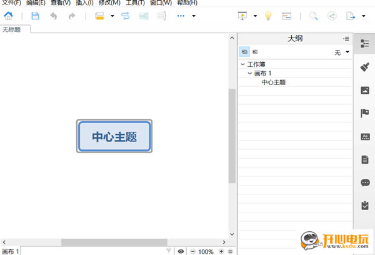Open the Comments speech bubble panel
Screen dimensions: 375x255
[x=365, y=182]
